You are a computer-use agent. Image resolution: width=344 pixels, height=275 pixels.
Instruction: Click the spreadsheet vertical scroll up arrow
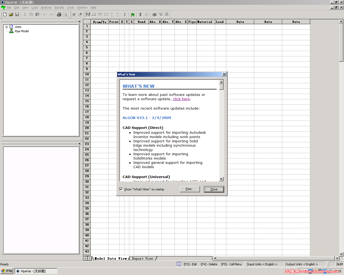[341, 21]
